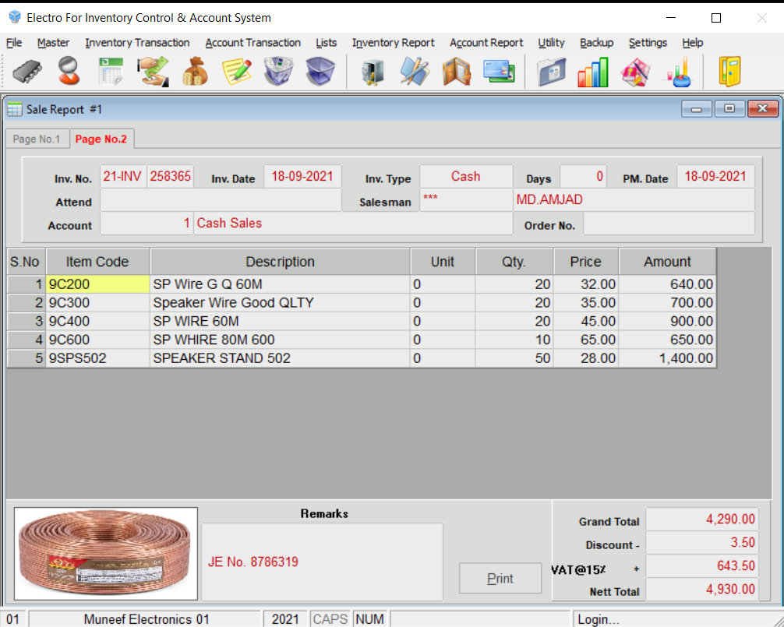The image size is (784, 627).
Task: Click the Order No. input field
Action: click(x=668, y=224)
